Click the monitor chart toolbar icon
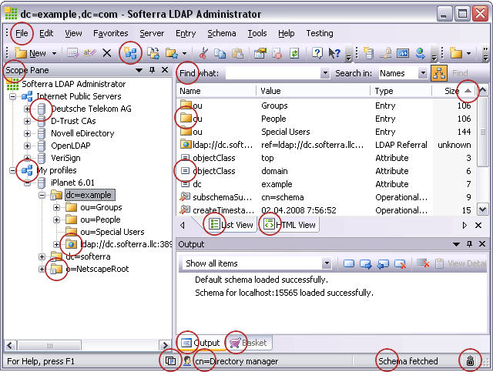 [x=403, y=53]
